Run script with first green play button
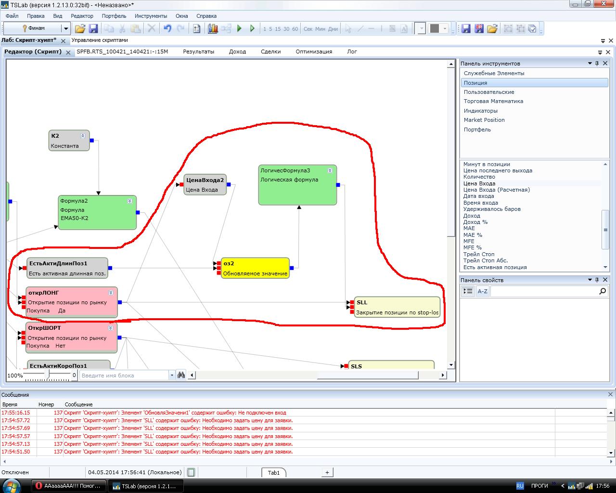The width and height of the screenshot is (616, 493). [x=239, y=29]
